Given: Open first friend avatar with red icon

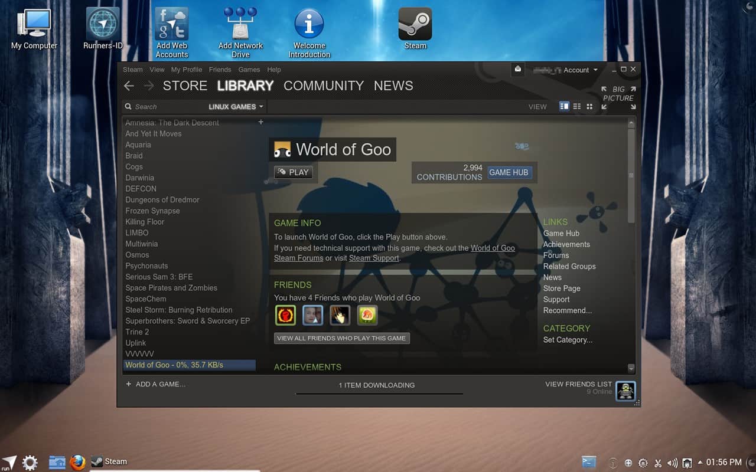Looking at the screenshot, I should 285,316.
